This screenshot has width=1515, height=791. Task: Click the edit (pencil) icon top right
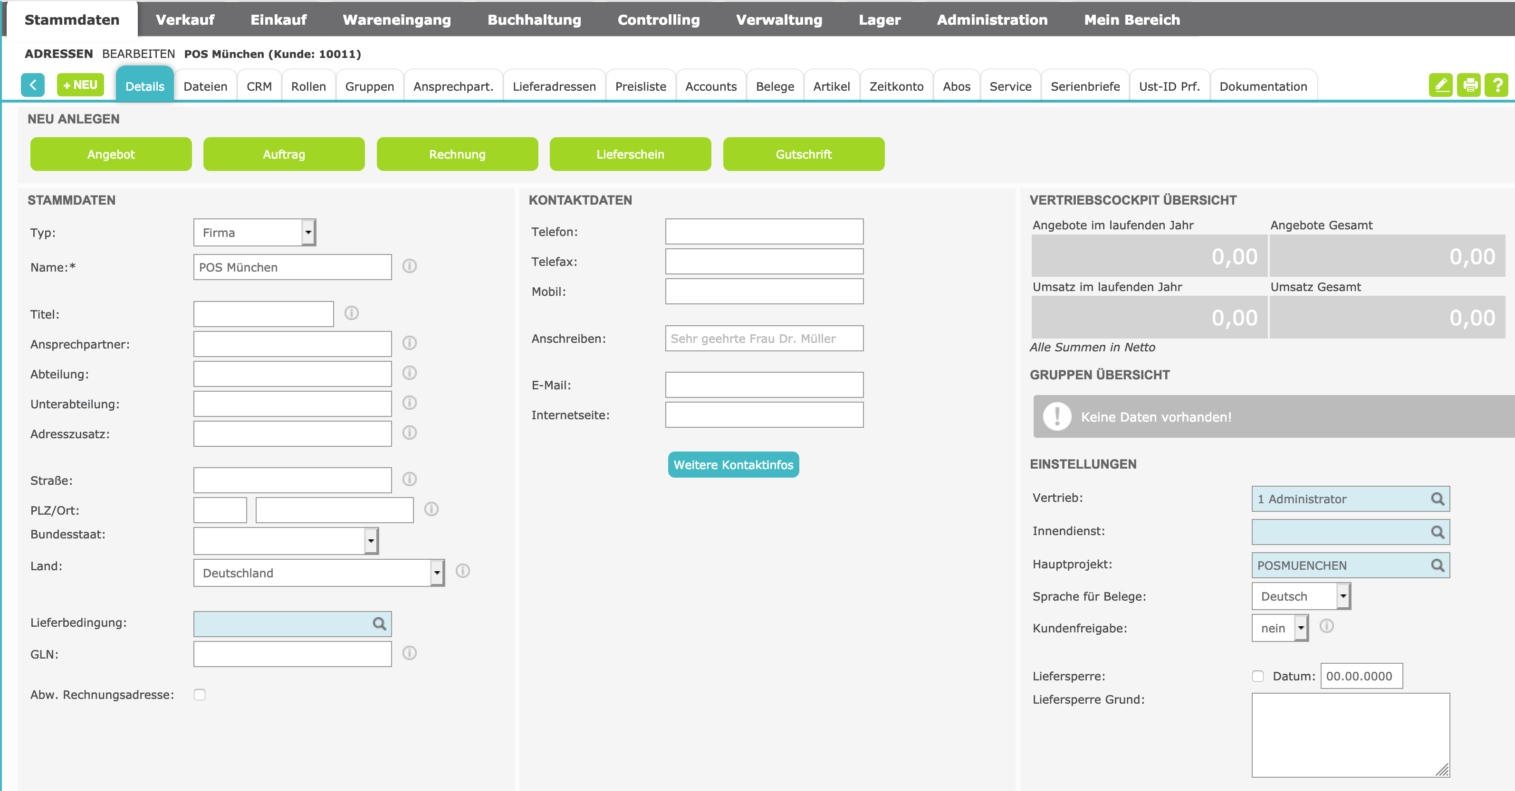(x=1441, y=84)
